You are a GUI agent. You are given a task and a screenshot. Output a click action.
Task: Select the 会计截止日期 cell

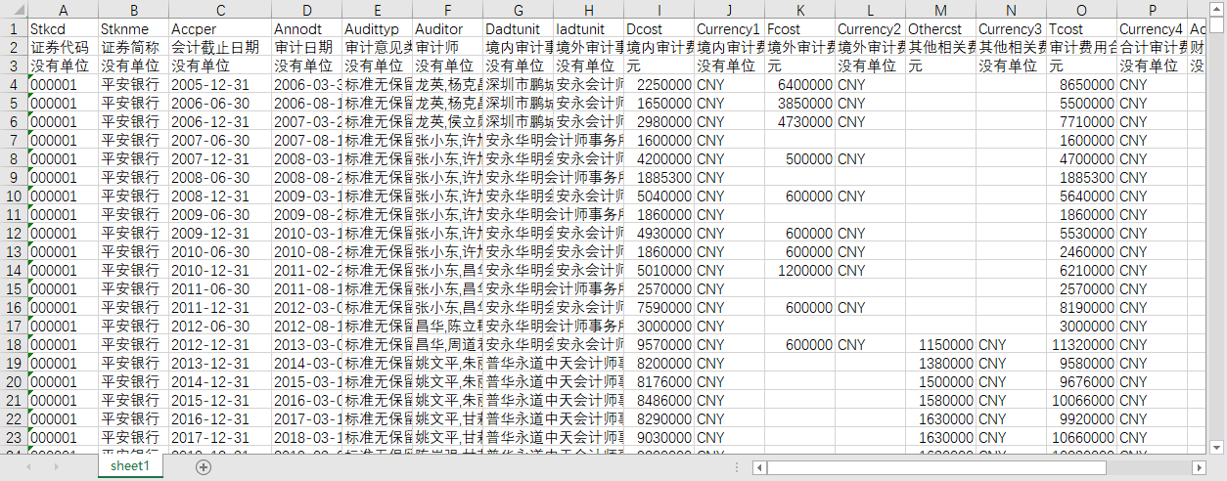tap(220, 47)
